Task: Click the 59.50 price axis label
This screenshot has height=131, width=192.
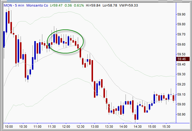Action: click(181, 54)
